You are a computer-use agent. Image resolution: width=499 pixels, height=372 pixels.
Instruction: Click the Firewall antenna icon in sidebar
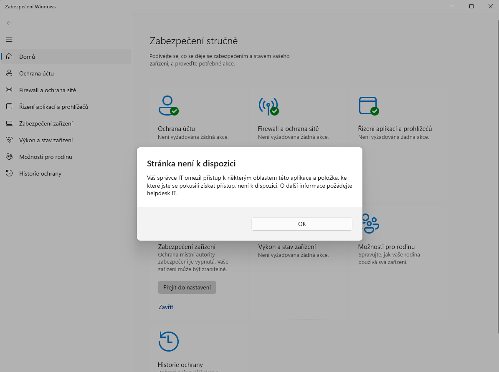point(9,90)
